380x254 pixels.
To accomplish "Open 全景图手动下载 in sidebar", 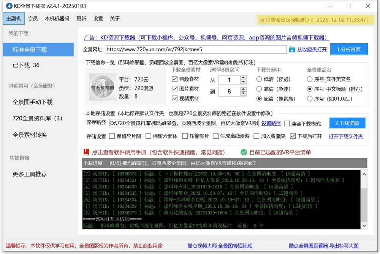I will tap(32, 102).
